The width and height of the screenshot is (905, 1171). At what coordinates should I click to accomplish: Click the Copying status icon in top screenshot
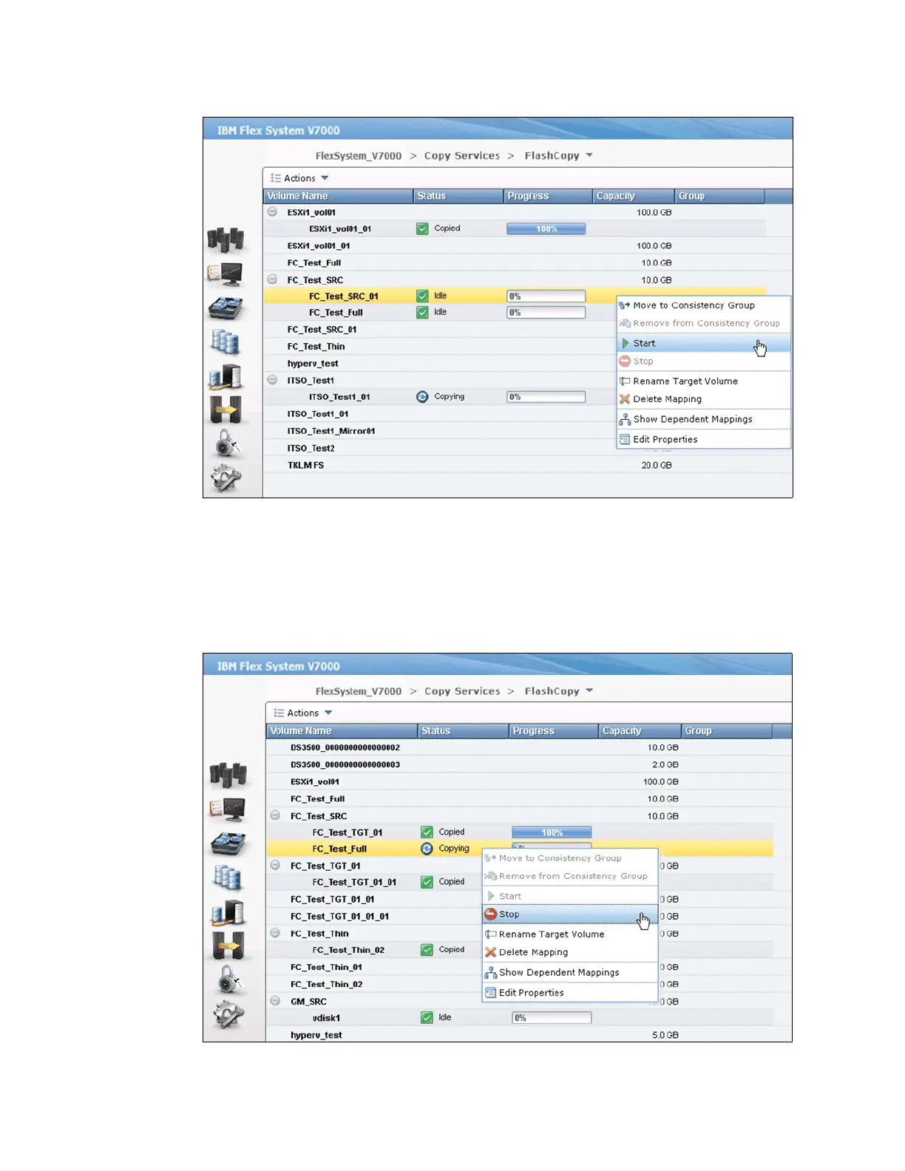tap(422, 397)
